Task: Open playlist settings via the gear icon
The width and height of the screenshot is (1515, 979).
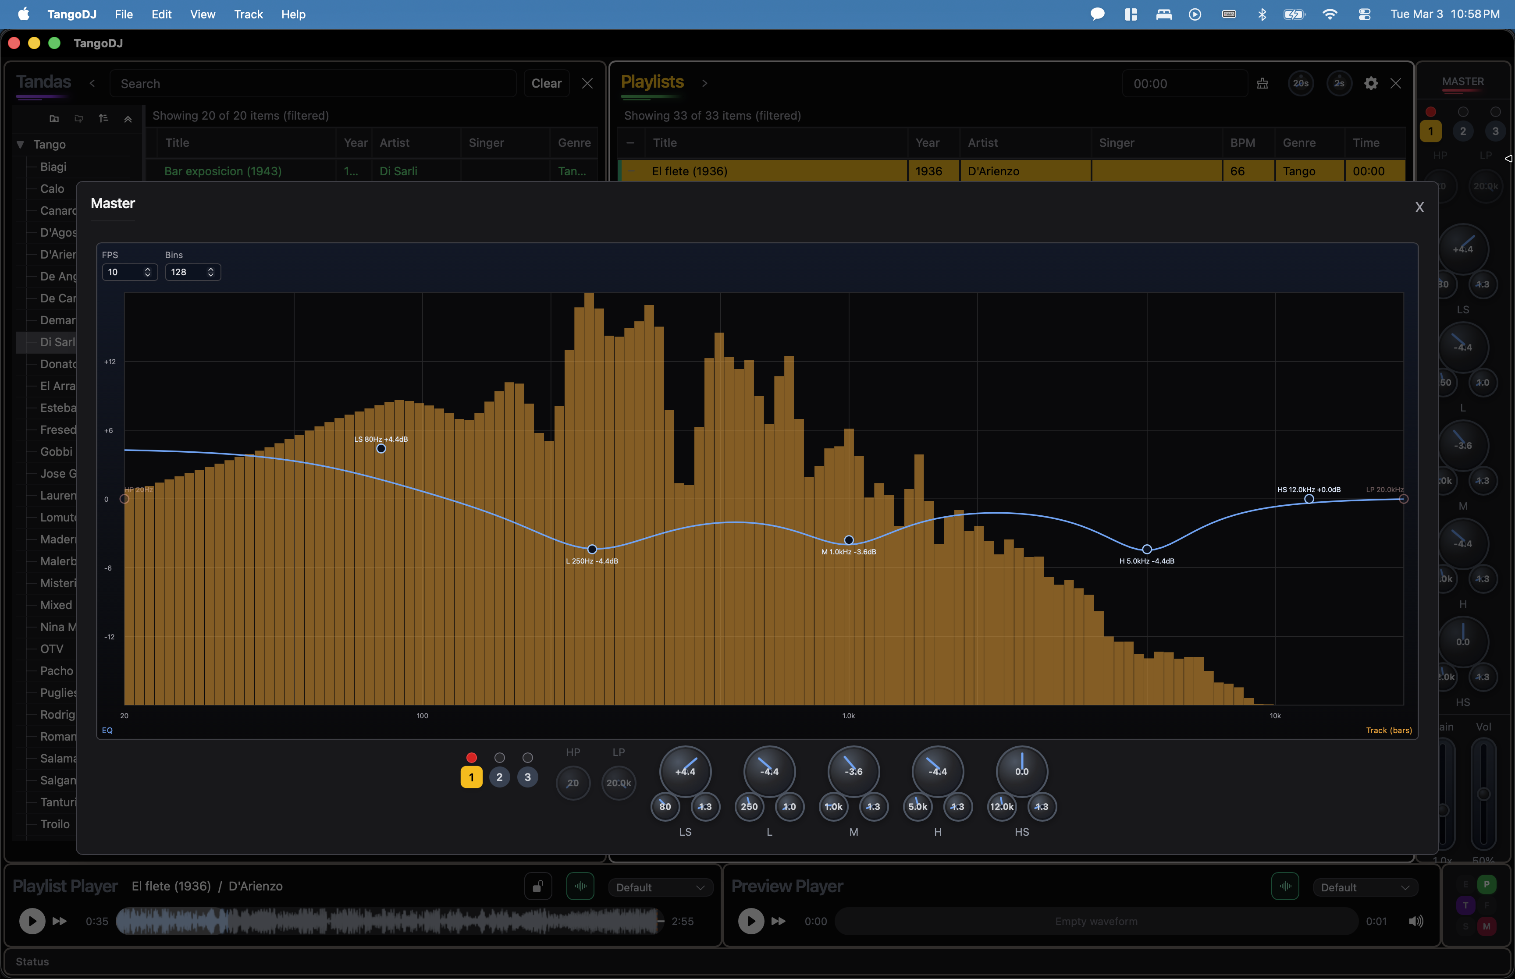Action: click(1371, 83)
